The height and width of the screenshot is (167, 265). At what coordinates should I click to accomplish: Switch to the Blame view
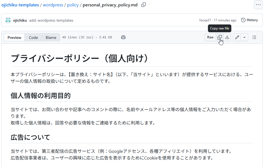(x=51, y=38)
